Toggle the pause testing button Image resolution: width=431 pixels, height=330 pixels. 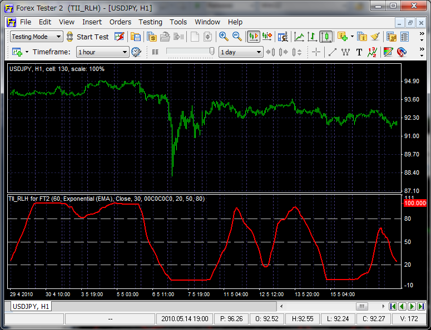[x=155, y=52]
